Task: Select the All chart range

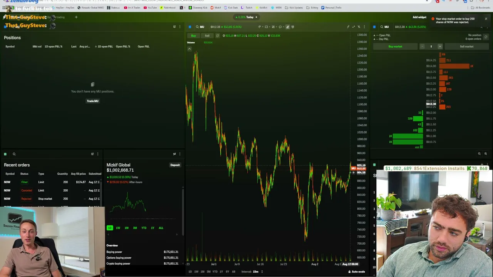Action: coord(233,272)
